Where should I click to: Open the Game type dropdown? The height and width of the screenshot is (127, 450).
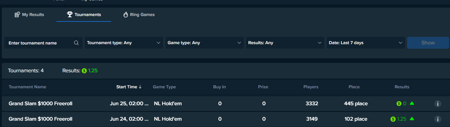pos(204,43)
